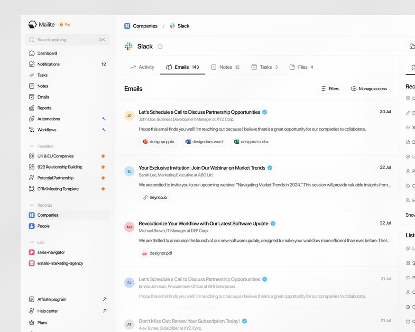Viewport: 415px width, 332px height.
Task: Open the Filters button
Action: click(x=330, y=89)
